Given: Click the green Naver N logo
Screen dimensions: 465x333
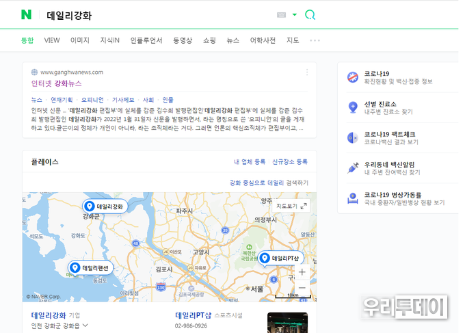Looking at the screenshot, I should tap(26, 14).
